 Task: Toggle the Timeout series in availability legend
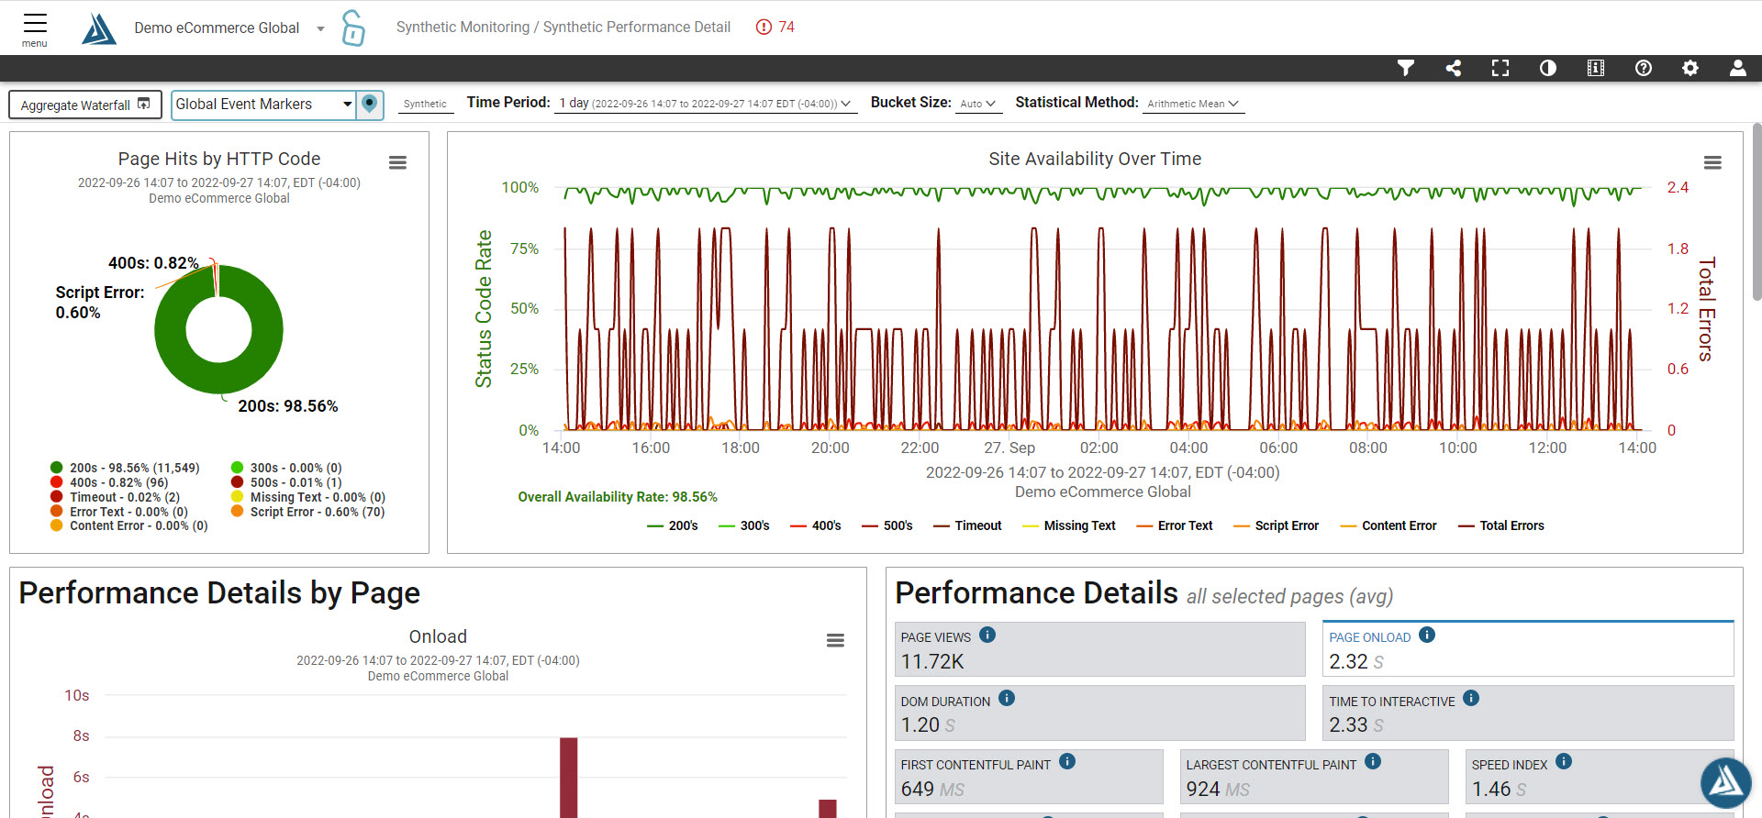coord(967,525)
